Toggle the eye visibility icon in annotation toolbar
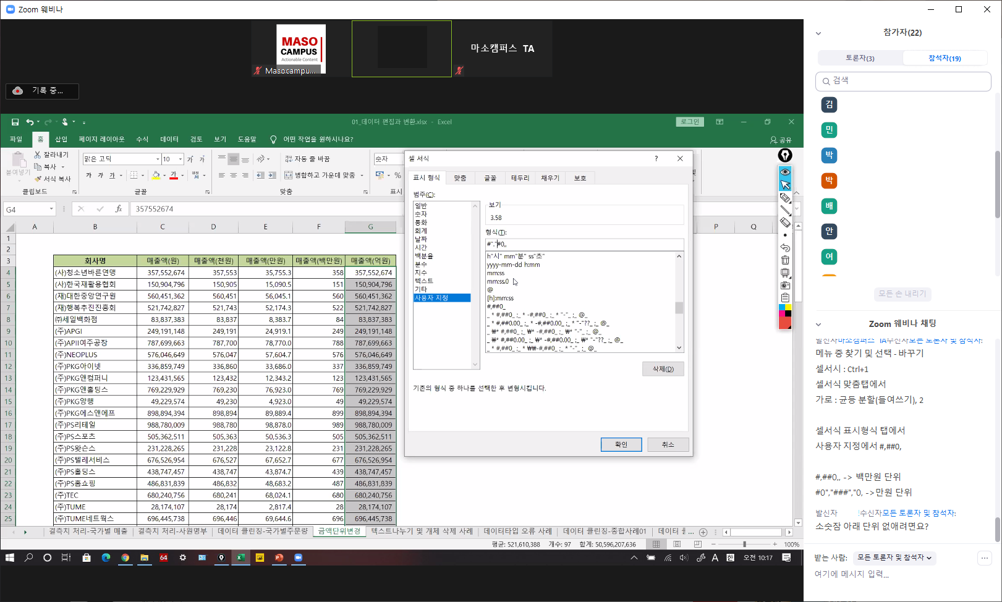This screenshot has width=1002, height=602. (x=785, y=172)
